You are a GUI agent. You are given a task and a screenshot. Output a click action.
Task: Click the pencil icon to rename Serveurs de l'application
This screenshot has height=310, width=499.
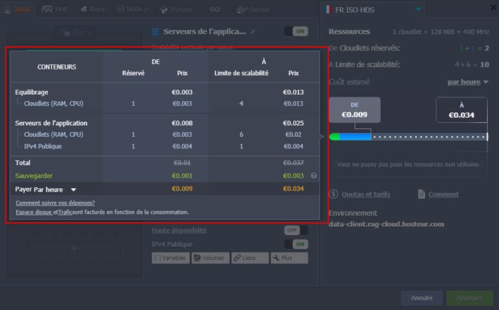click(253, 32)
